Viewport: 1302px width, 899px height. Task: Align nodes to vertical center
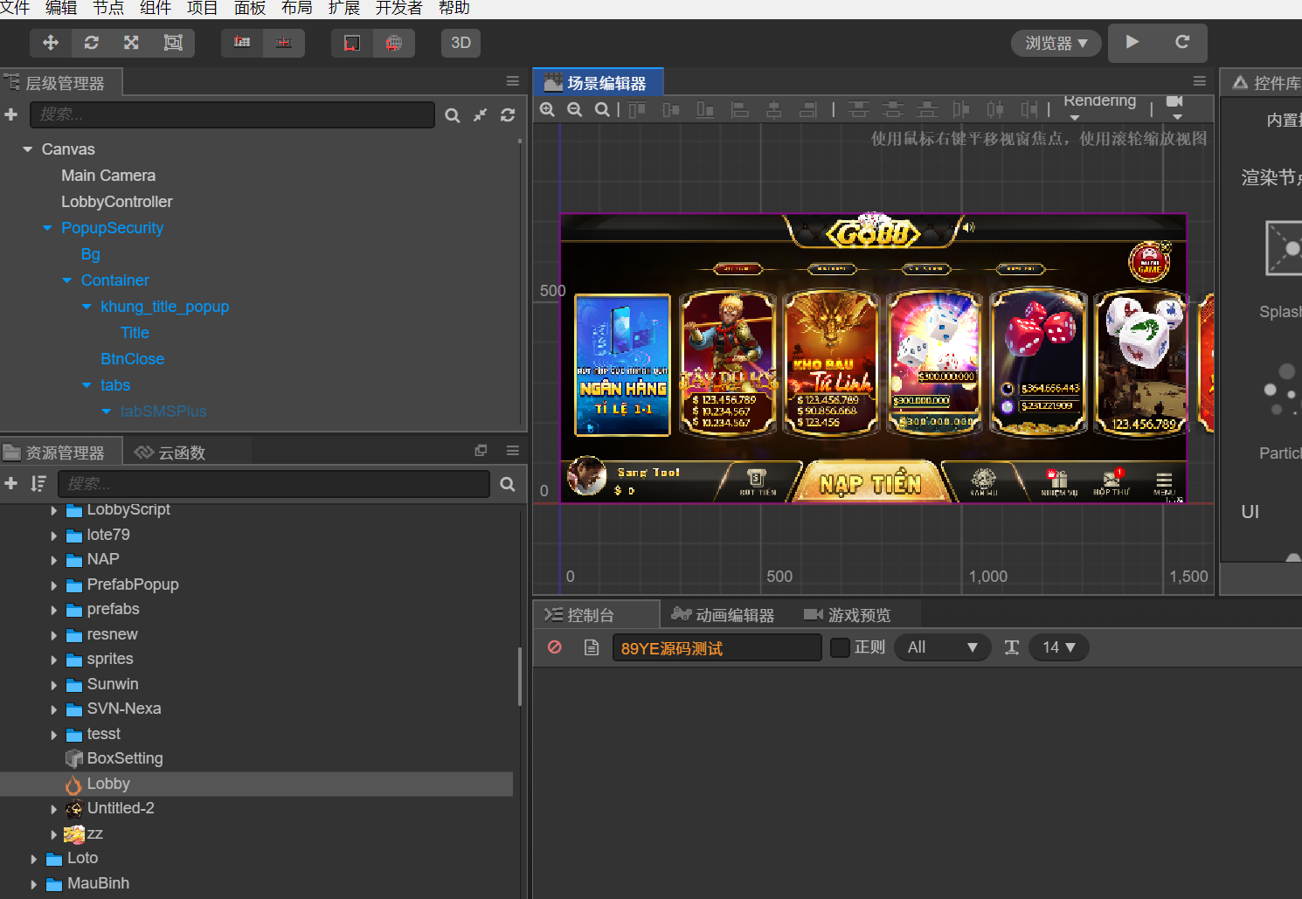pos(671,109)
